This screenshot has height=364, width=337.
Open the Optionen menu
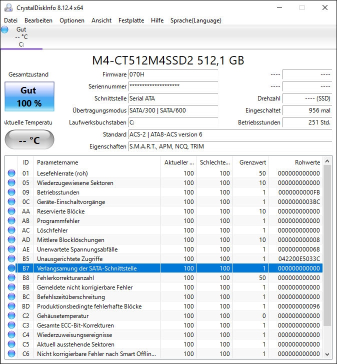pyautogui.click(x=72, y=20)
